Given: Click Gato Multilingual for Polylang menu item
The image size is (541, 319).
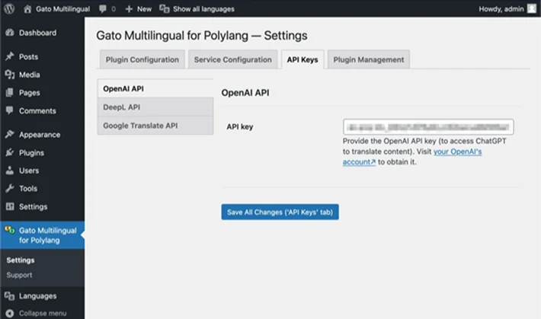Looking at the screenshot, I should (47, 235).
